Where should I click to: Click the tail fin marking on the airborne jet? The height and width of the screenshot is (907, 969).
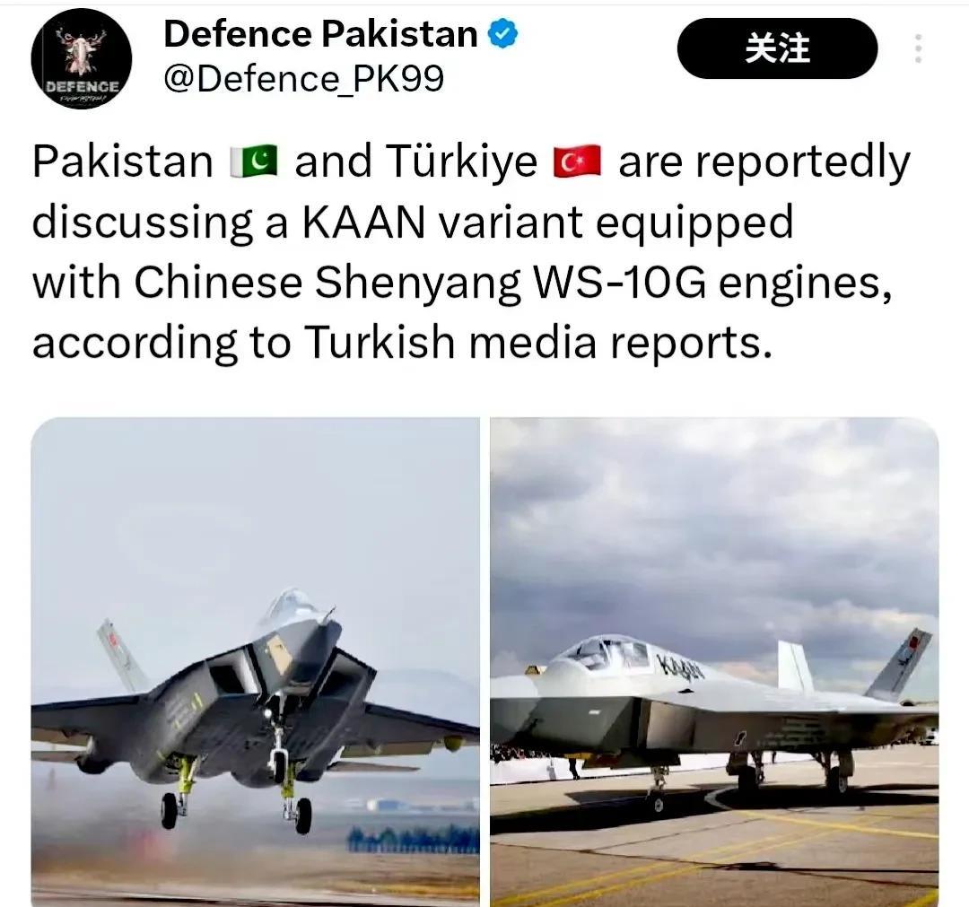tap(115, 646)
